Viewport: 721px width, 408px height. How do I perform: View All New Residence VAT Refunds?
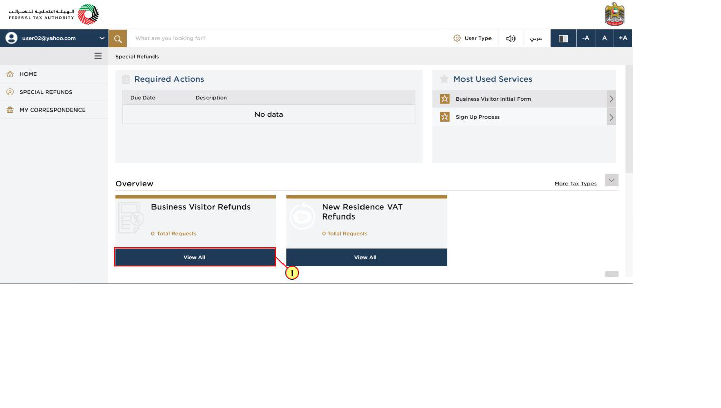[x=367, y=257]
